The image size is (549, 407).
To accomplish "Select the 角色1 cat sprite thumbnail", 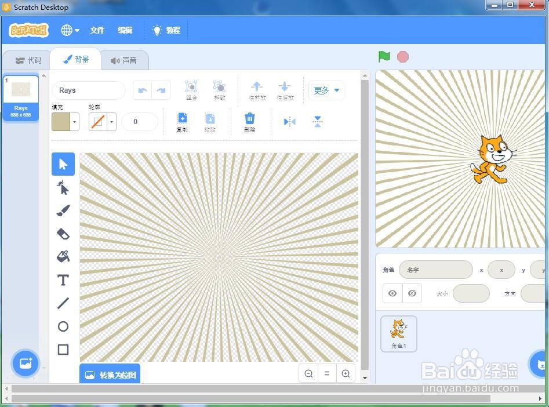I will (398, 333).
